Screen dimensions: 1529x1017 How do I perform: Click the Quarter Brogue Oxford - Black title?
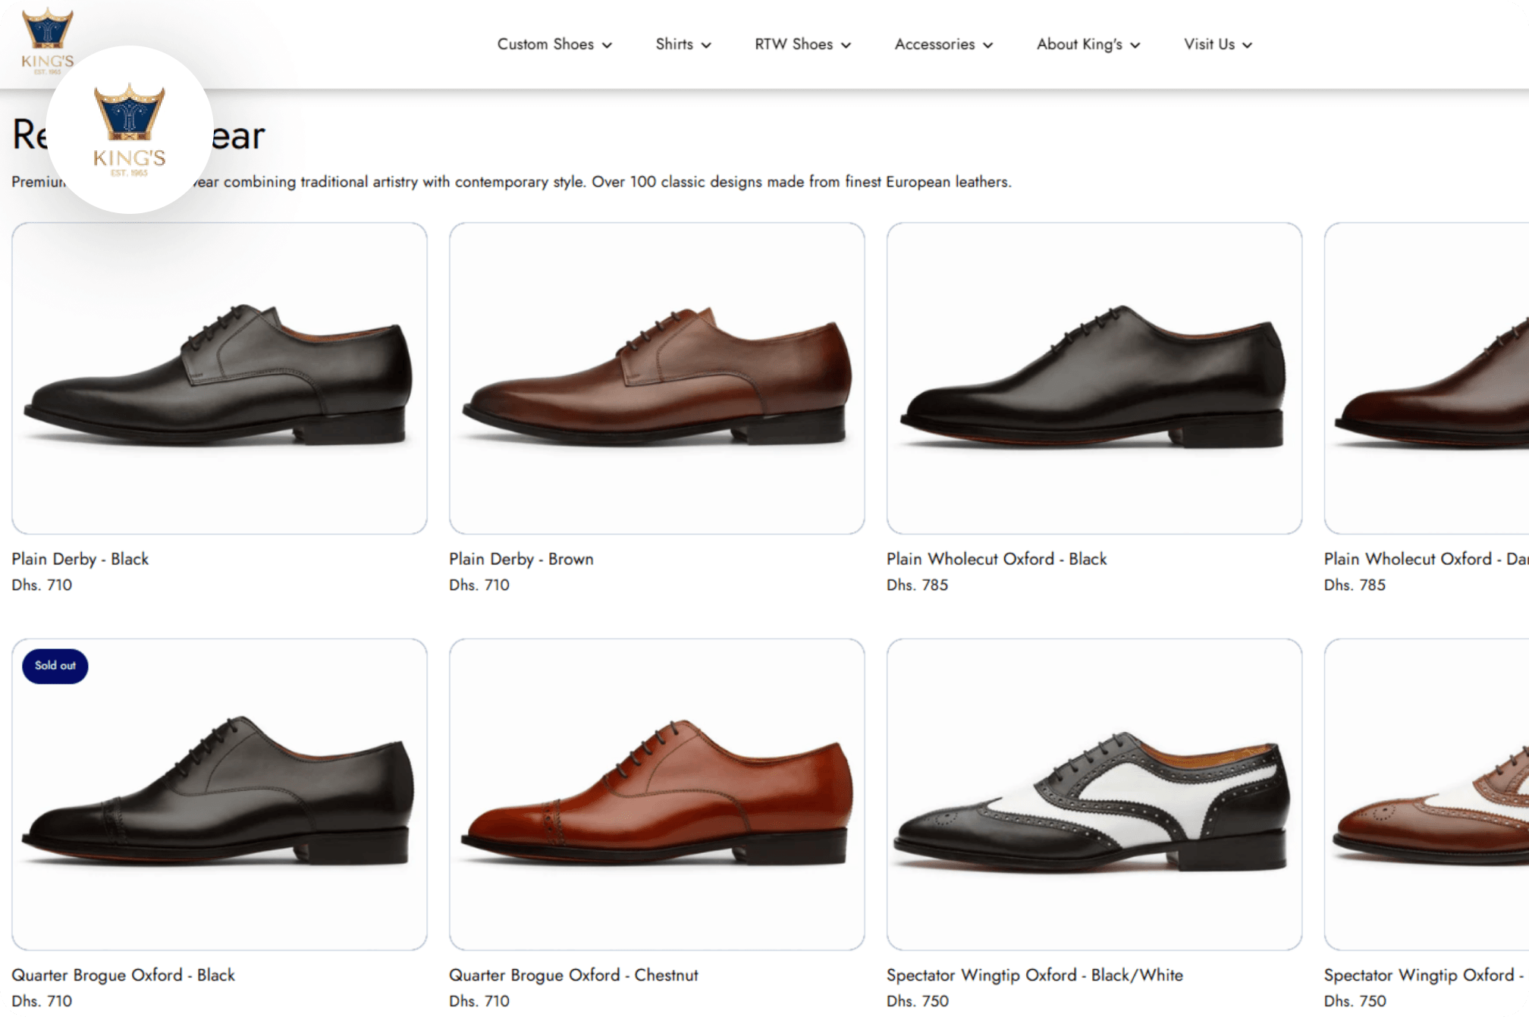[x=123, y=975]
